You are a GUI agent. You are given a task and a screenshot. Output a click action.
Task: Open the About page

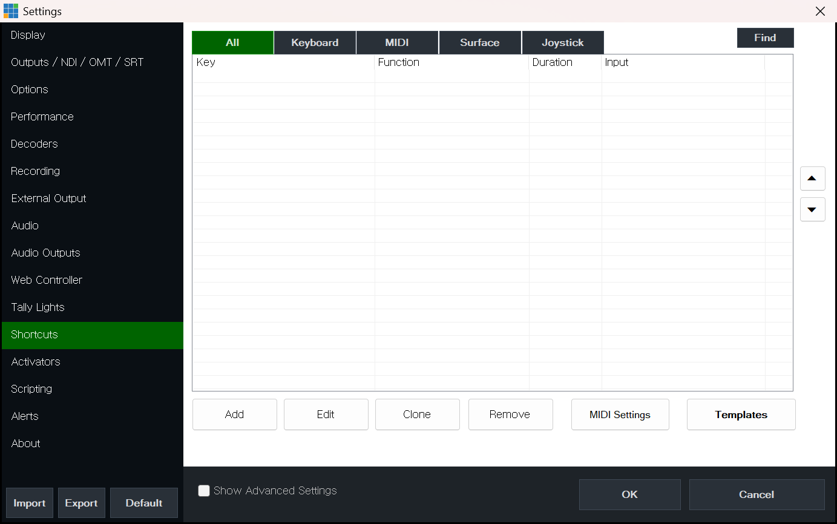(93, 444)
